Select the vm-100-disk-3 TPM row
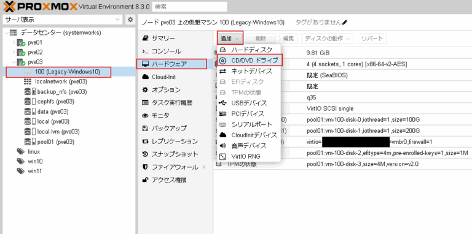Viewport: 472px width, 234px height. [342, 164]
